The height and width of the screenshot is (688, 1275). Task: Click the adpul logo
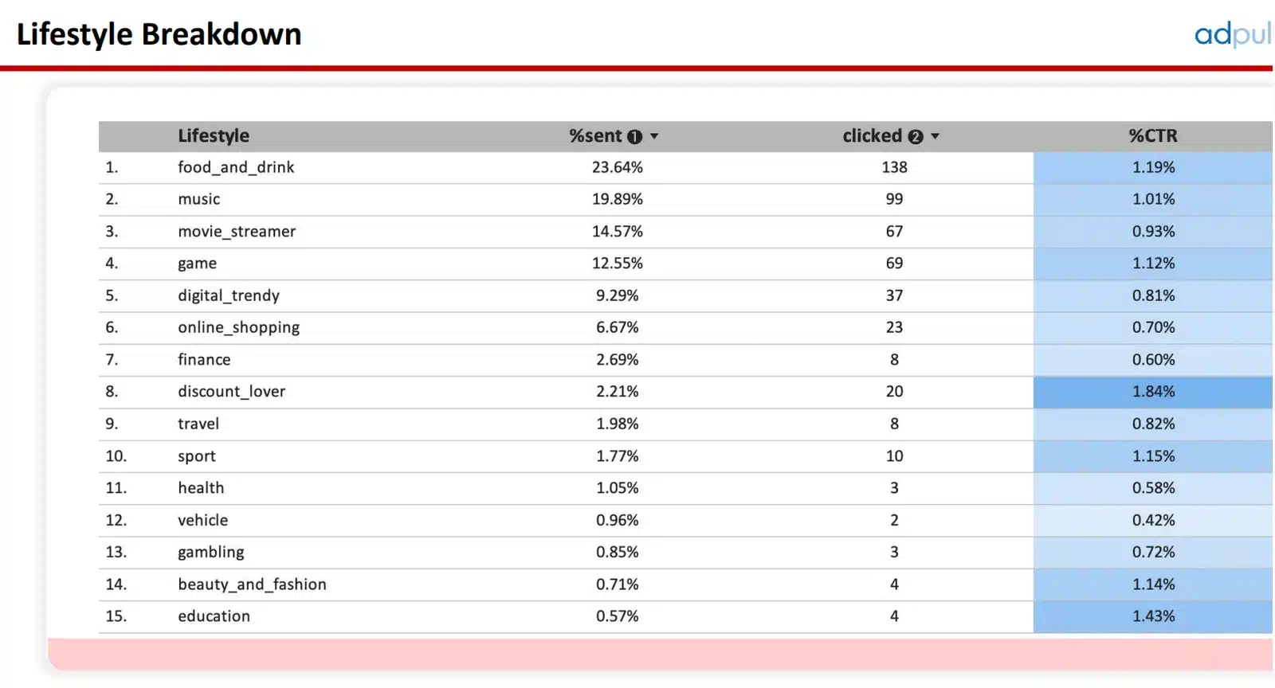point(1231,34)
